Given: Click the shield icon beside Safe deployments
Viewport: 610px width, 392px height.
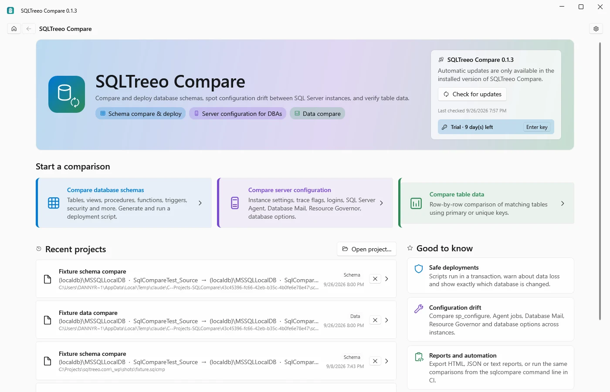Looking at the screenshot, I should click(419, 269).
